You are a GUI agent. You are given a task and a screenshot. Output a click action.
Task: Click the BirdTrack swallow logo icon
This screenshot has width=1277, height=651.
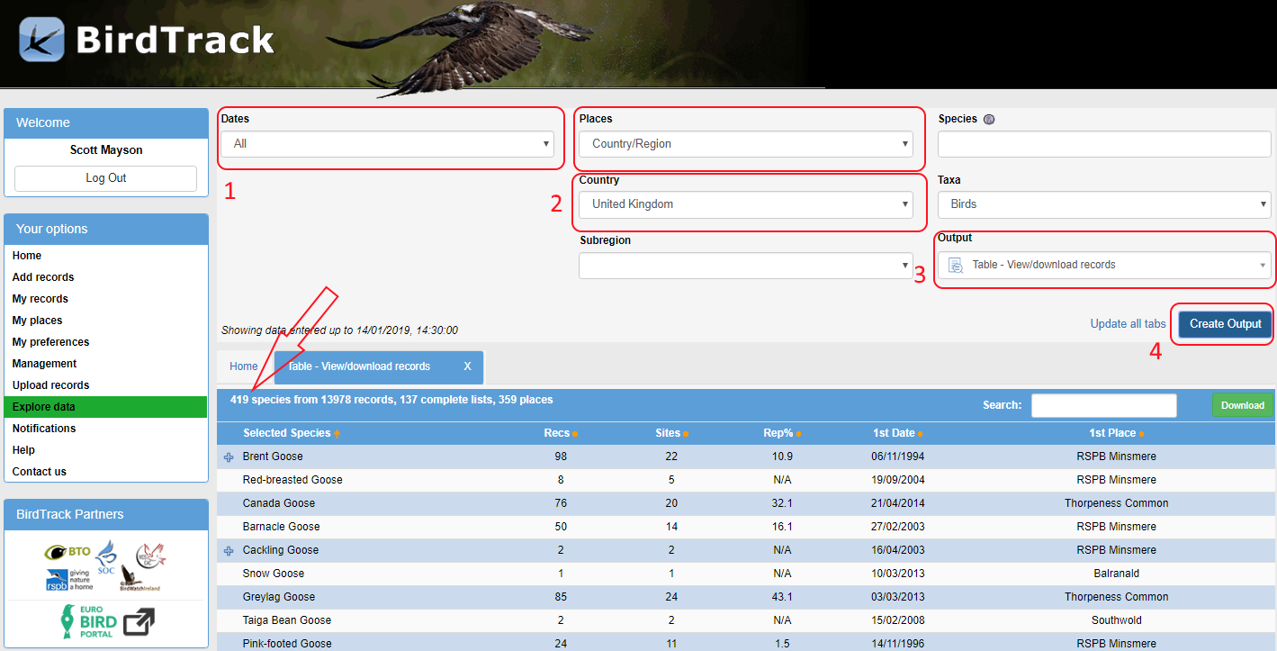point(41,40)
